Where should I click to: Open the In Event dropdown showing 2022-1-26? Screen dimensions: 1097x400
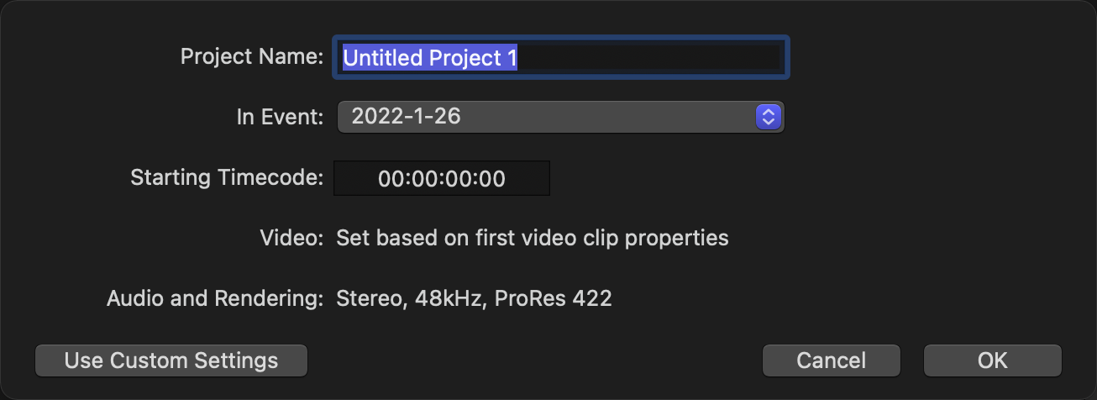(559, 117)
